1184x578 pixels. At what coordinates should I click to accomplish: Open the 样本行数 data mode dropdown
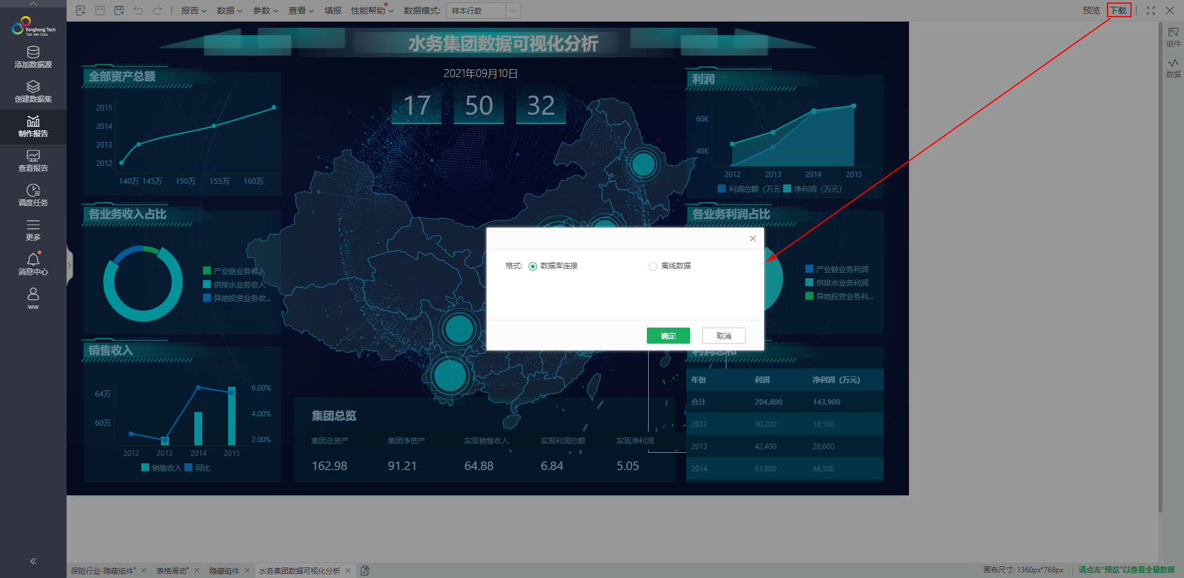pyautogui.click(x=483, y=10)
